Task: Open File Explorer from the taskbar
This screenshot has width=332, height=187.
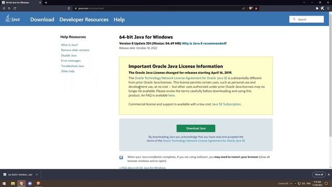Action: point(13,183)
